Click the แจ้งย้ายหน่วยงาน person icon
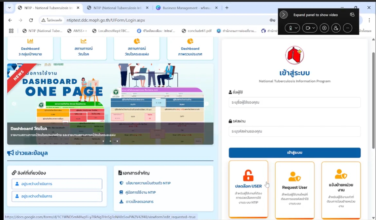 click(x=341, y=174)
